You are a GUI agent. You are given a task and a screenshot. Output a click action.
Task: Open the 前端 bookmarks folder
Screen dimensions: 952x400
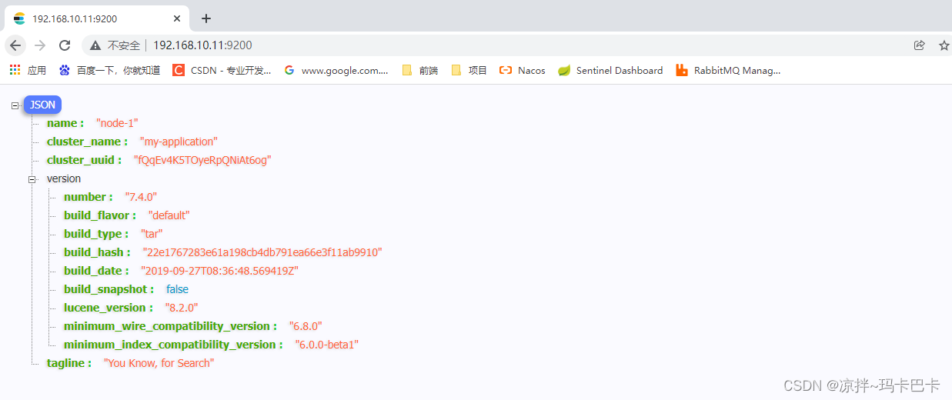420,70
